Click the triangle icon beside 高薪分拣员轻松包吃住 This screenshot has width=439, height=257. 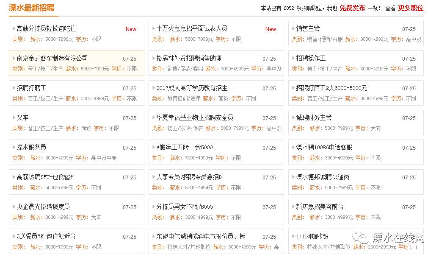[x=14, y=28]
